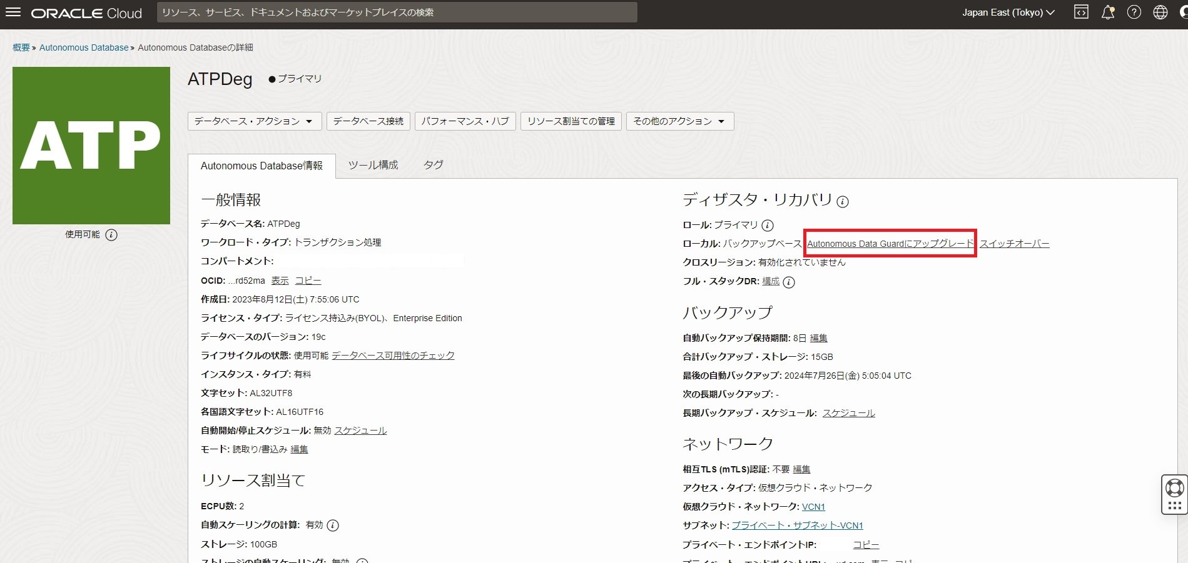Click the スイッチオーバー link
This screenshot has height=563, width=1188.
click(x=1014, y=244)
